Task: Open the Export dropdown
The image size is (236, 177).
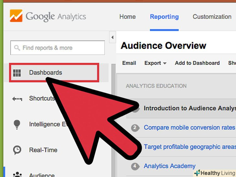Action: [x=155, y=63]
